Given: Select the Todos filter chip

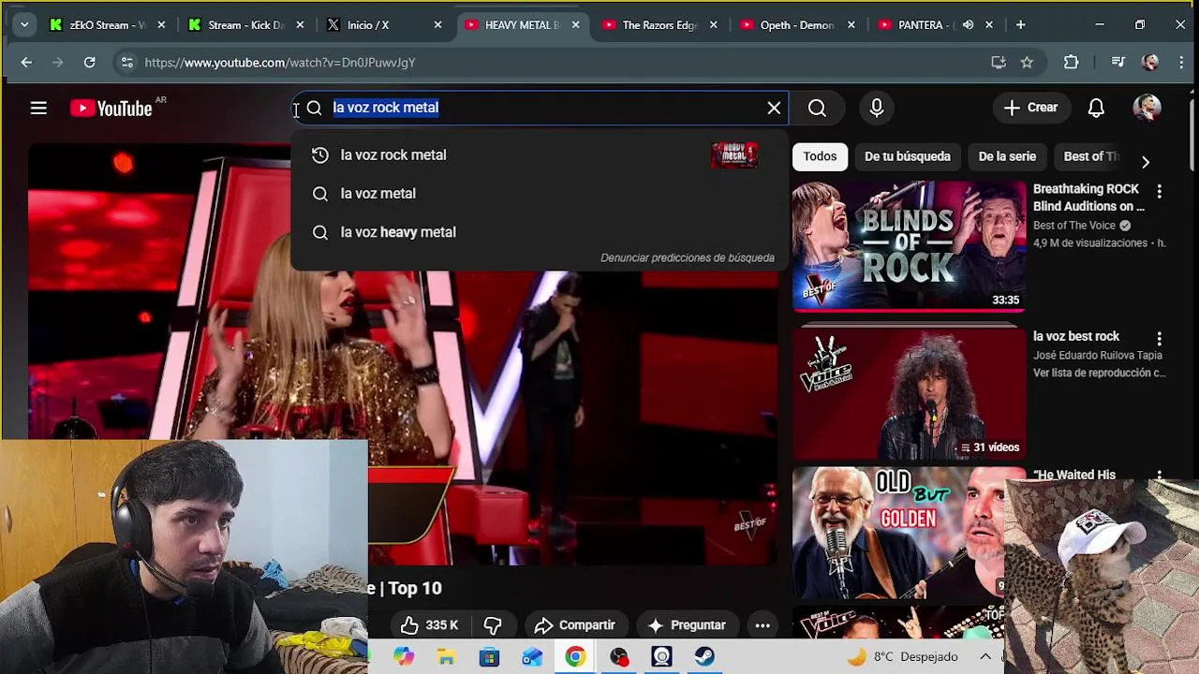Looking at the screenshot, I should tap(820, 156).
